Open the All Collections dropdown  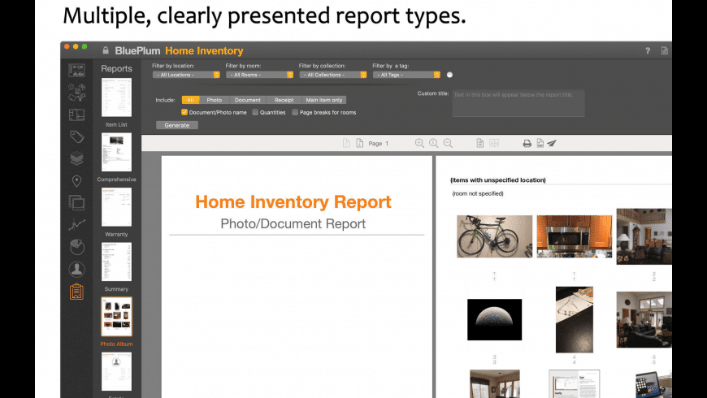[x=332, y=75]
